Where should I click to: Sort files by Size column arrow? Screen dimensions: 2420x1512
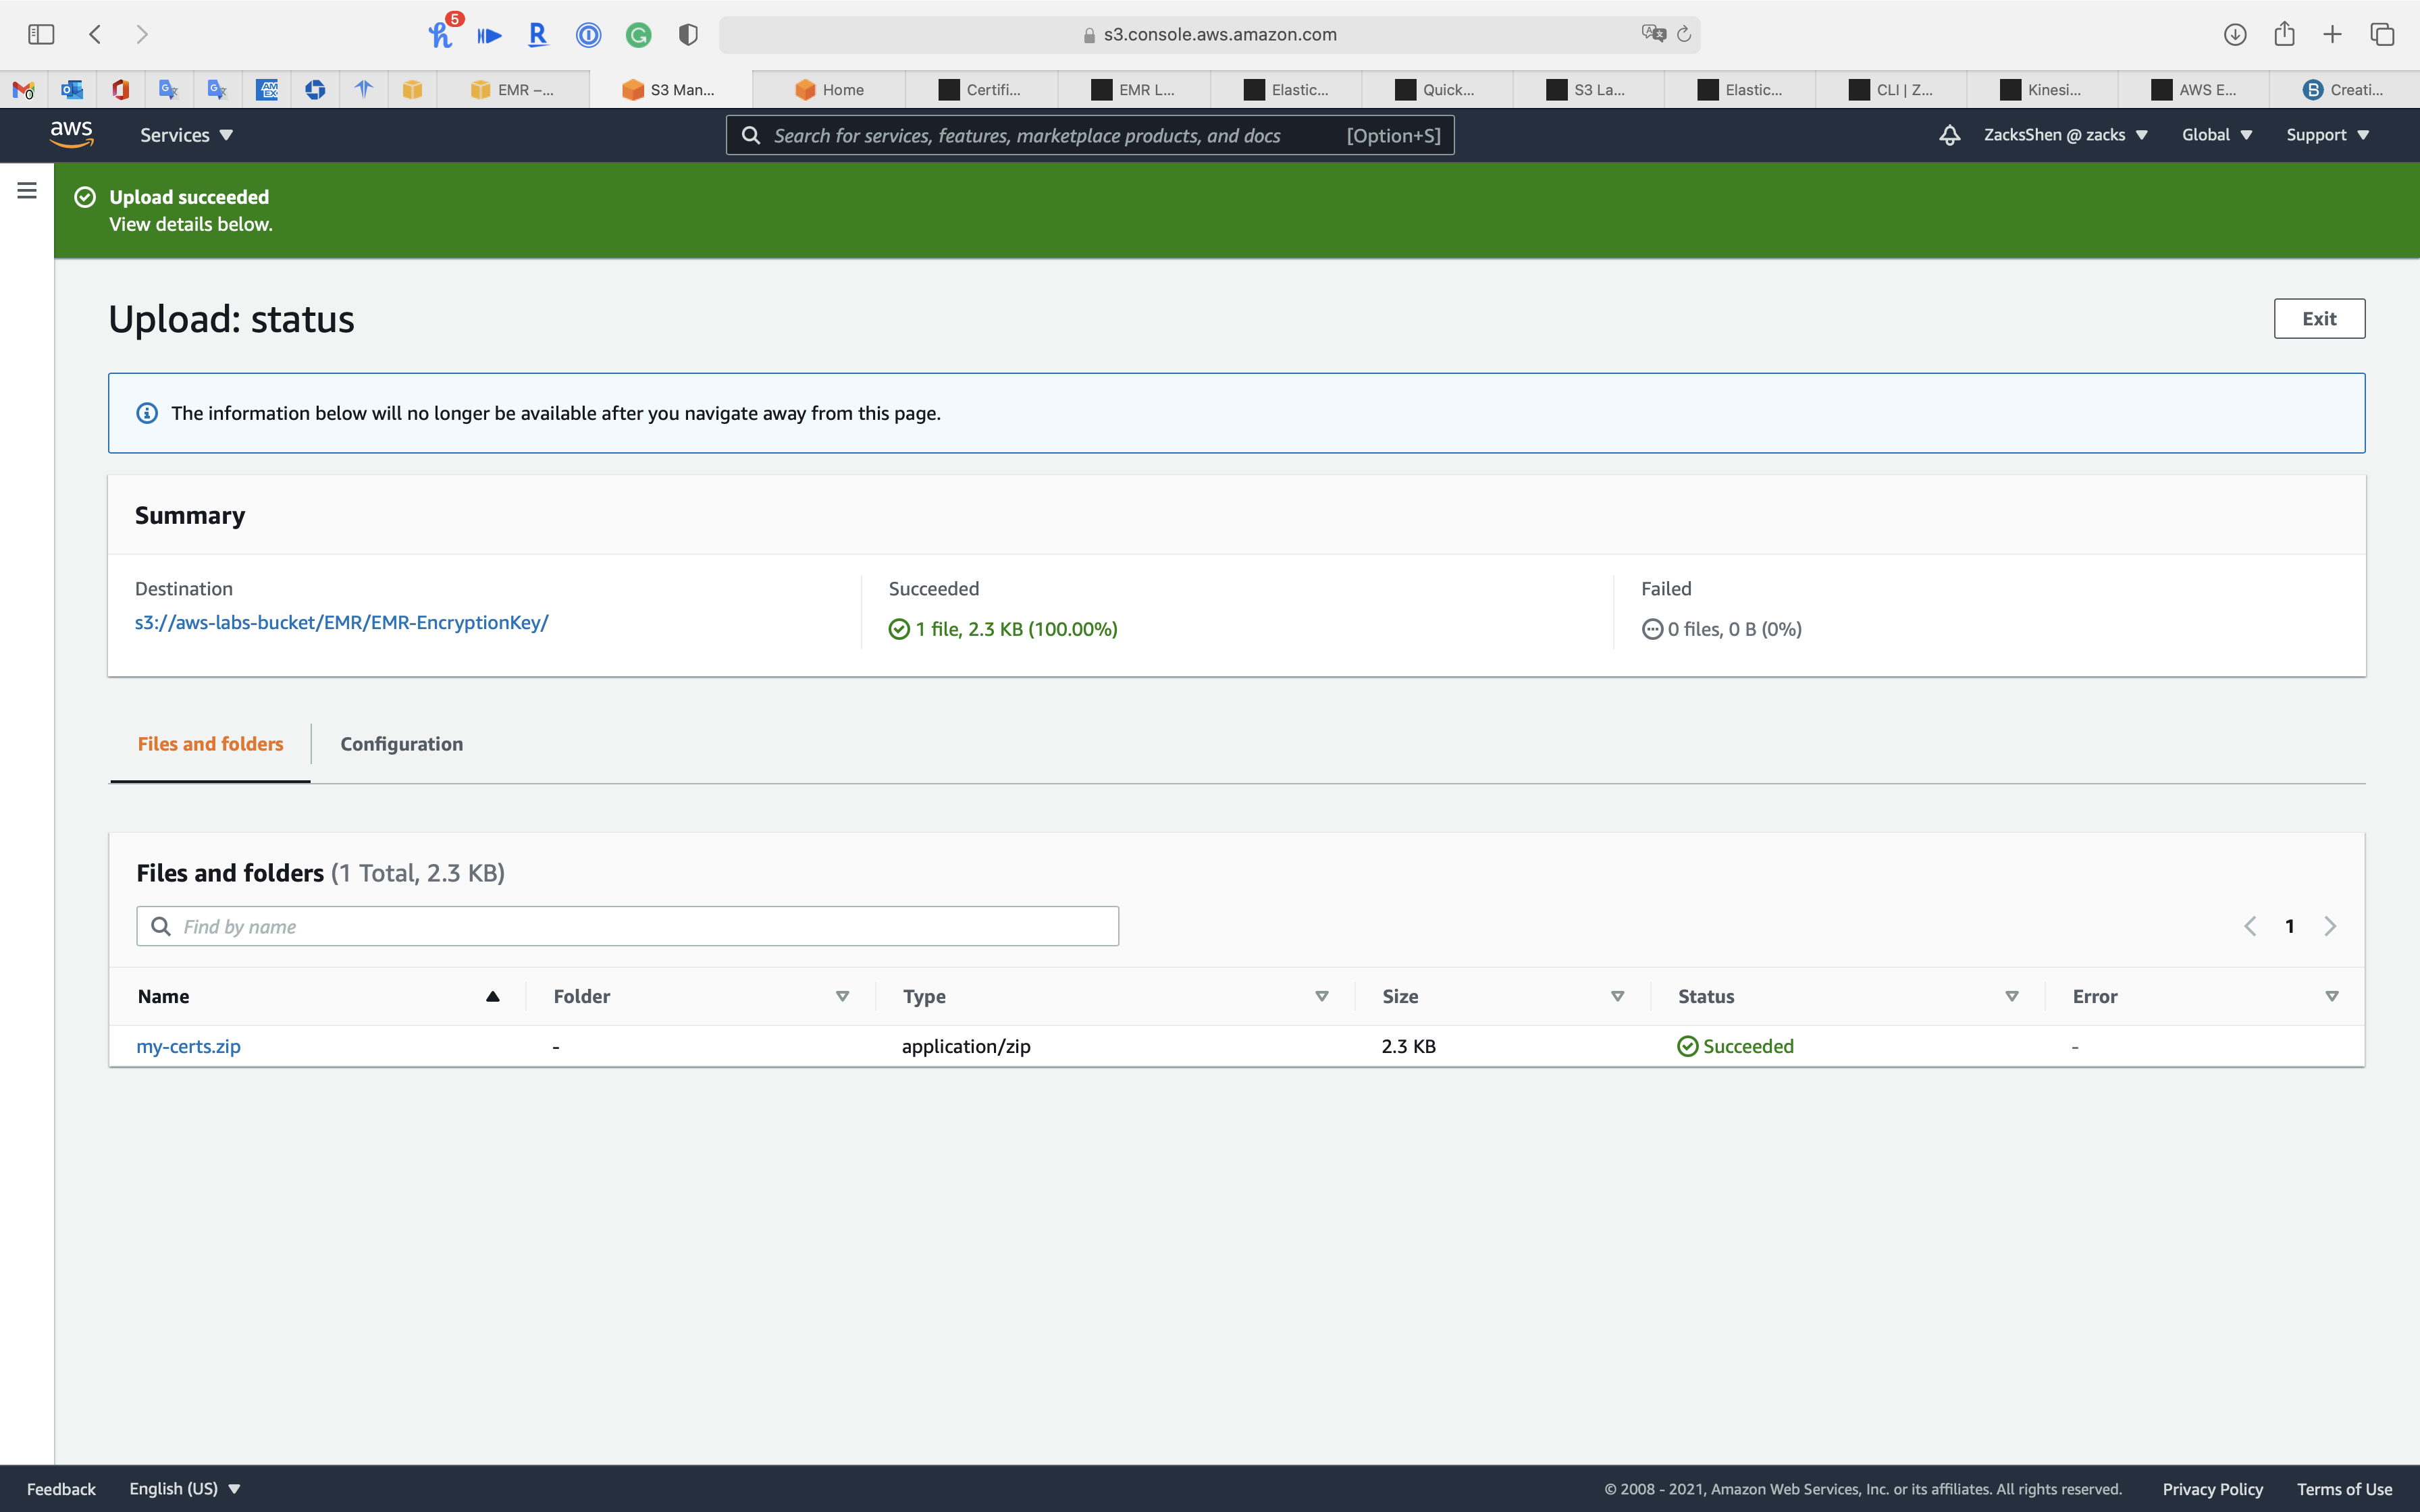1617,996
